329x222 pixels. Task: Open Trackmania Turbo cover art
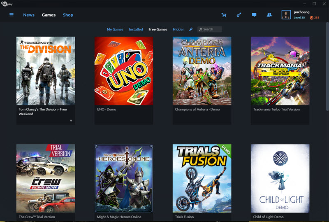[280, 71]
